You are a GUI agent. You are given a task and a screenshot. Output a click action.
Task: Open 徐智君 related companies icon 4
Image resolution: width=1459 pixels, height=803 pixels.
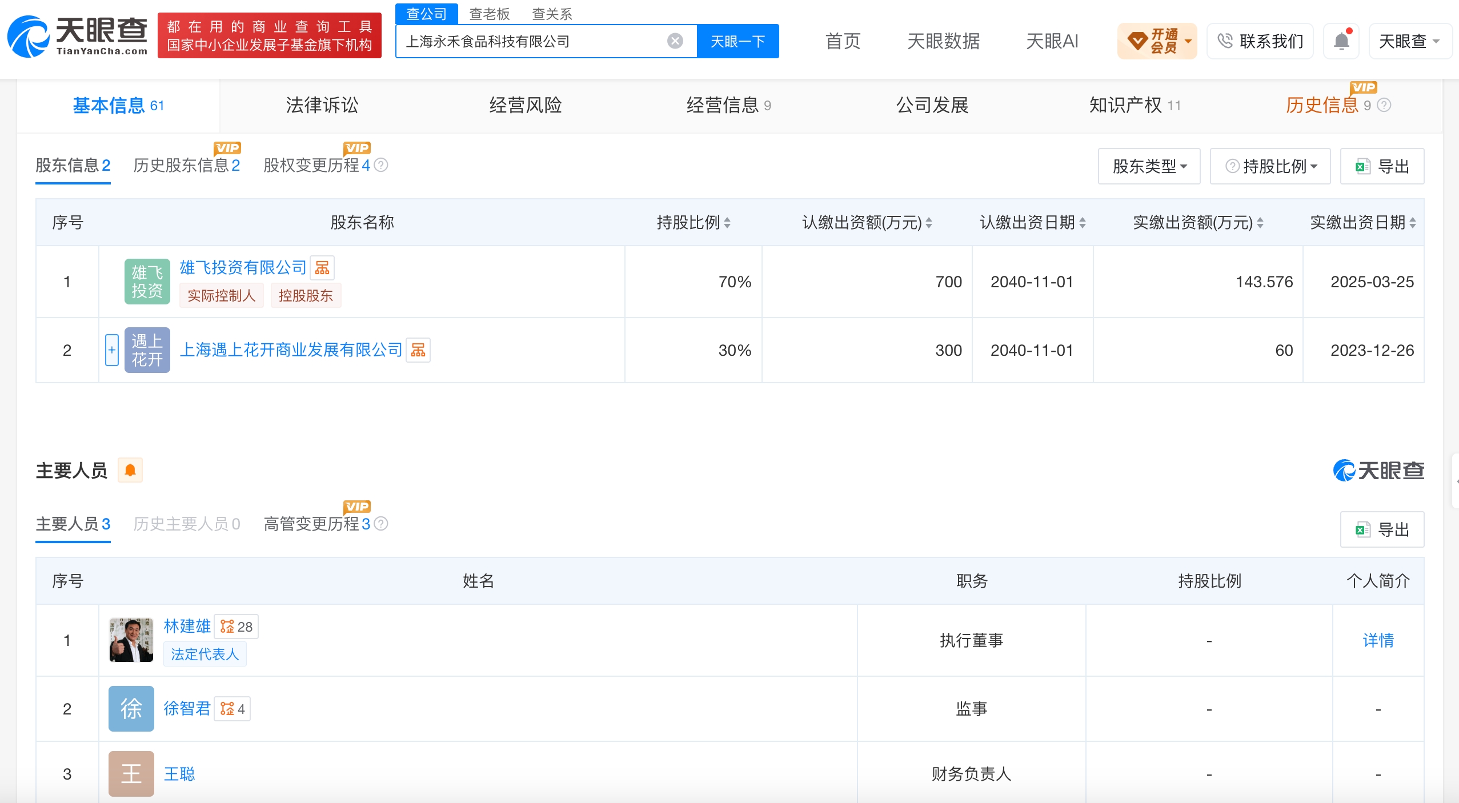click(x=233, y=709)
